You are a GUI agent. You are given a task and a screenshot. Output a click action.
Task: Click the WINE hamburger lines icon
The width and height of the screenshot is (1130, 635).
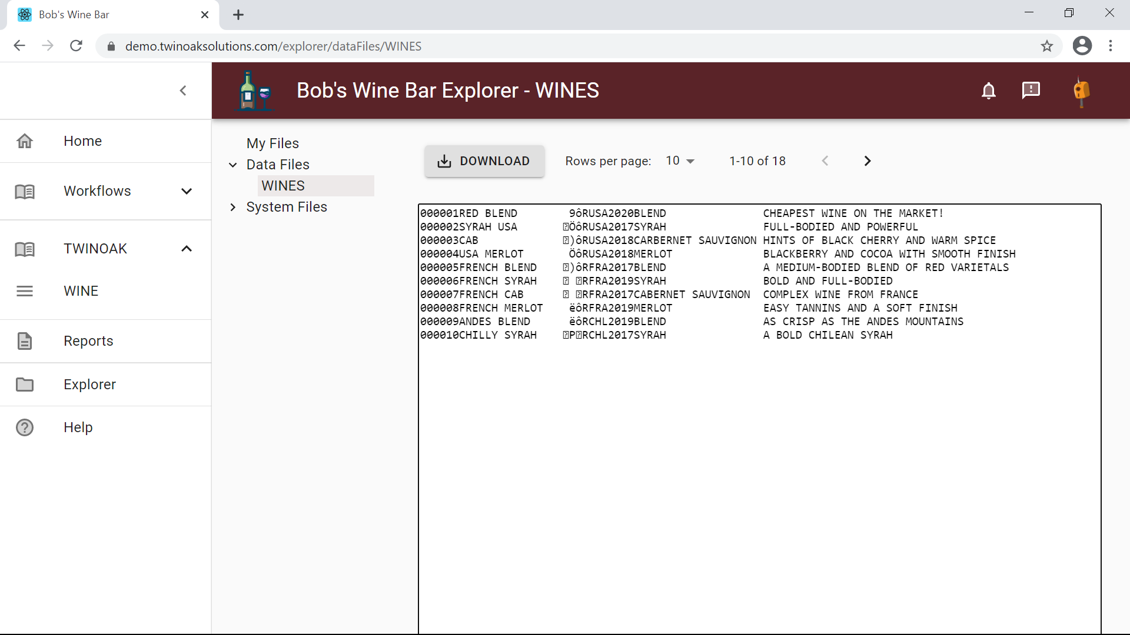[25, 291]
